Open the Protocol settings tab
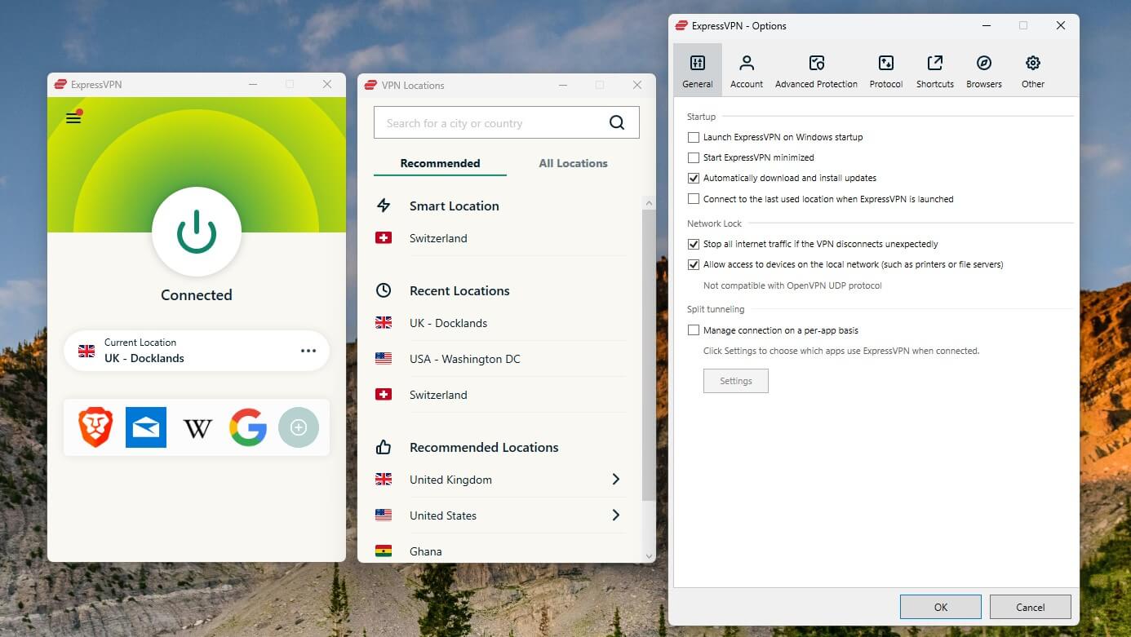Screen dimensions: 1131x637 (x=885, y=69)
